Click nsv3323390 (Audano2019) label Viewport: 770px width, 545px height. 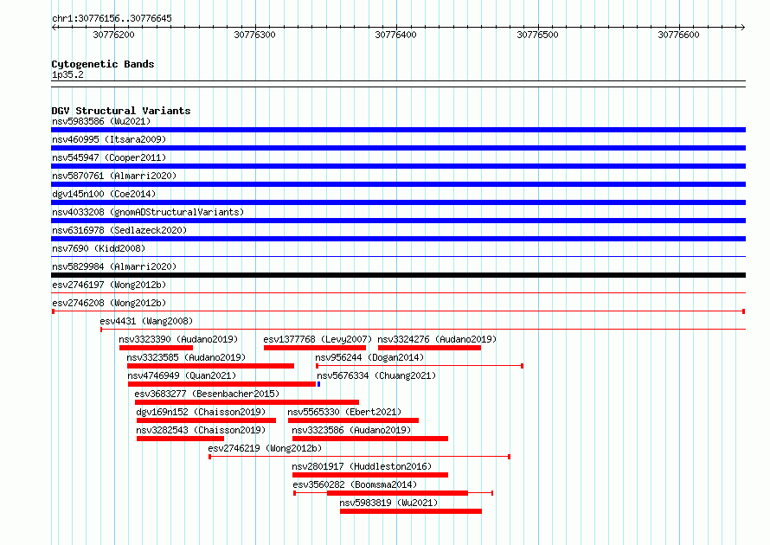click(x=178, y=339)
